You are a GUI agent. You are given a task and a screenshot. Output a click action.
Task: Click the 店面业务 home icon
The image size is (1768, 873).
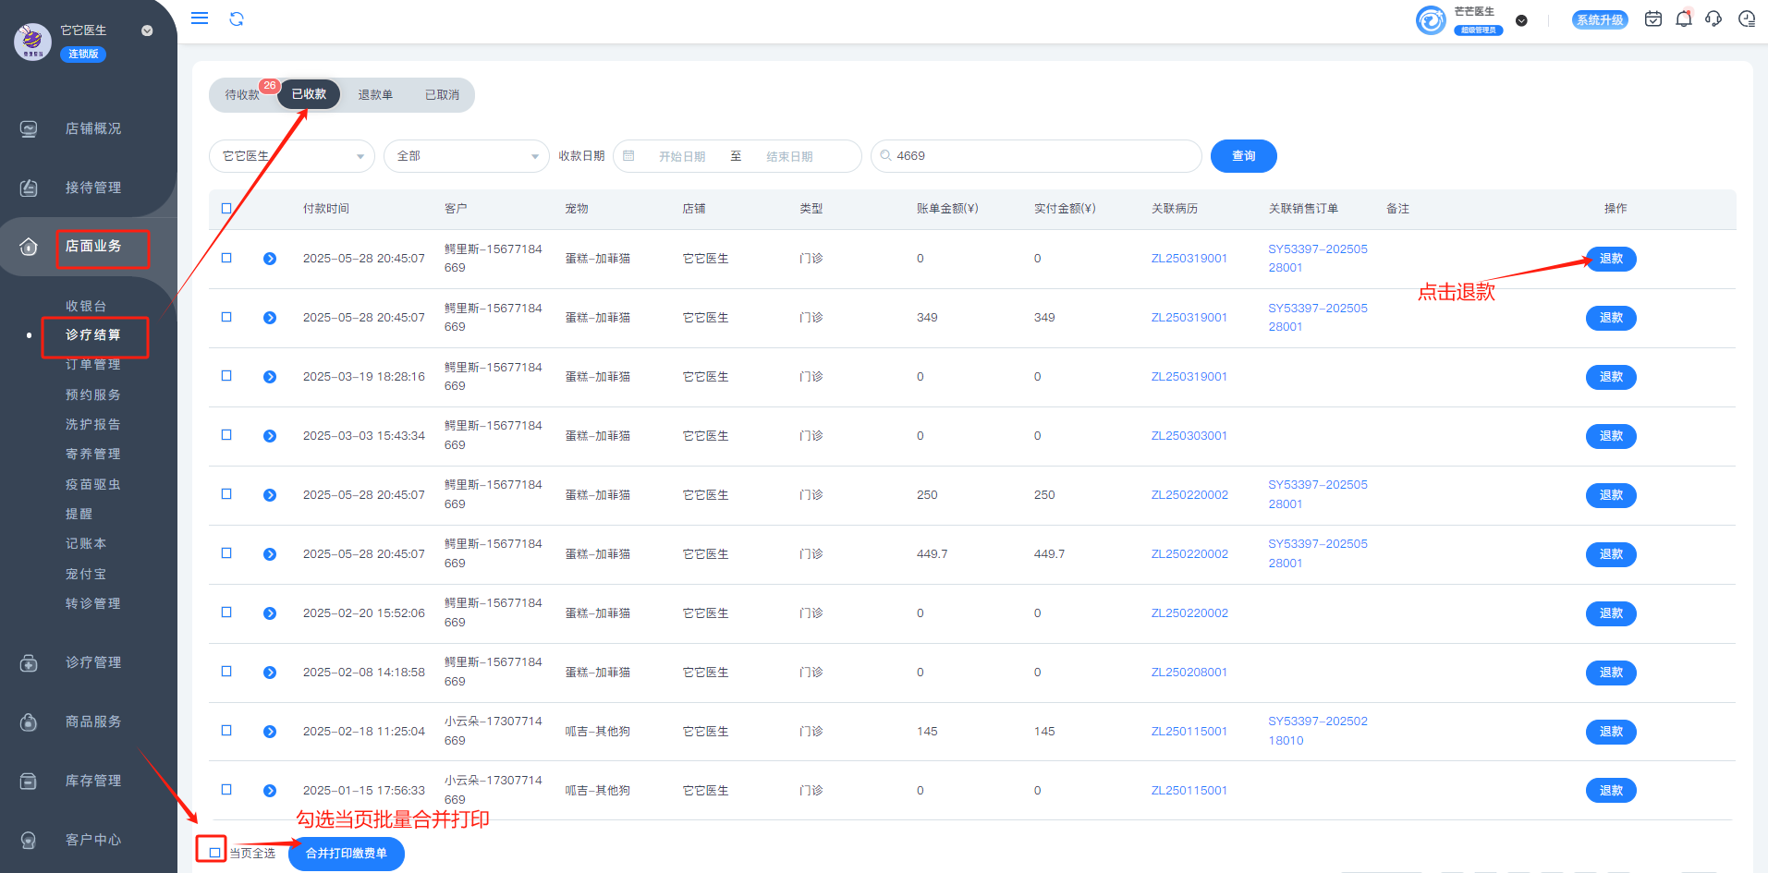click(x=29, y=247)
